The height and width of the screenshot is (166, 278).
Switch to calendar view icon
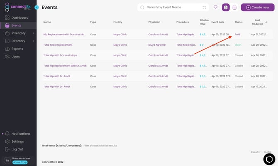tap(234, 7)
